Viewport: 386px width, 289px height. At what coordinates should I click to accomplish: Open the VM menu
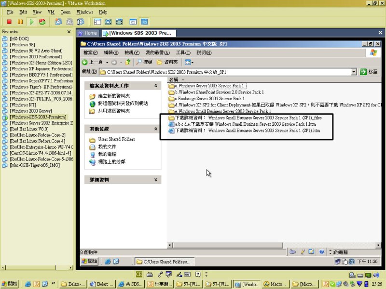point(51,12)
